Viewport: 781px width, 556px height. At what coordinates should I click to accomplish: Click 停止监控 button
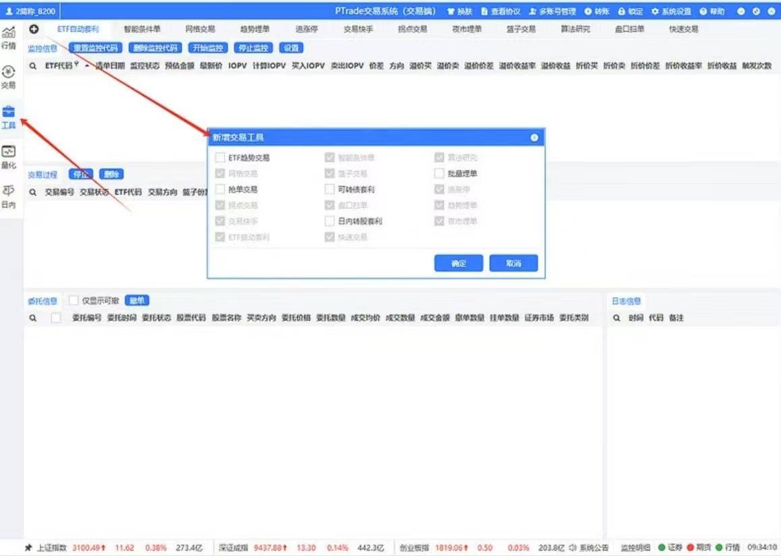point(253,48)
